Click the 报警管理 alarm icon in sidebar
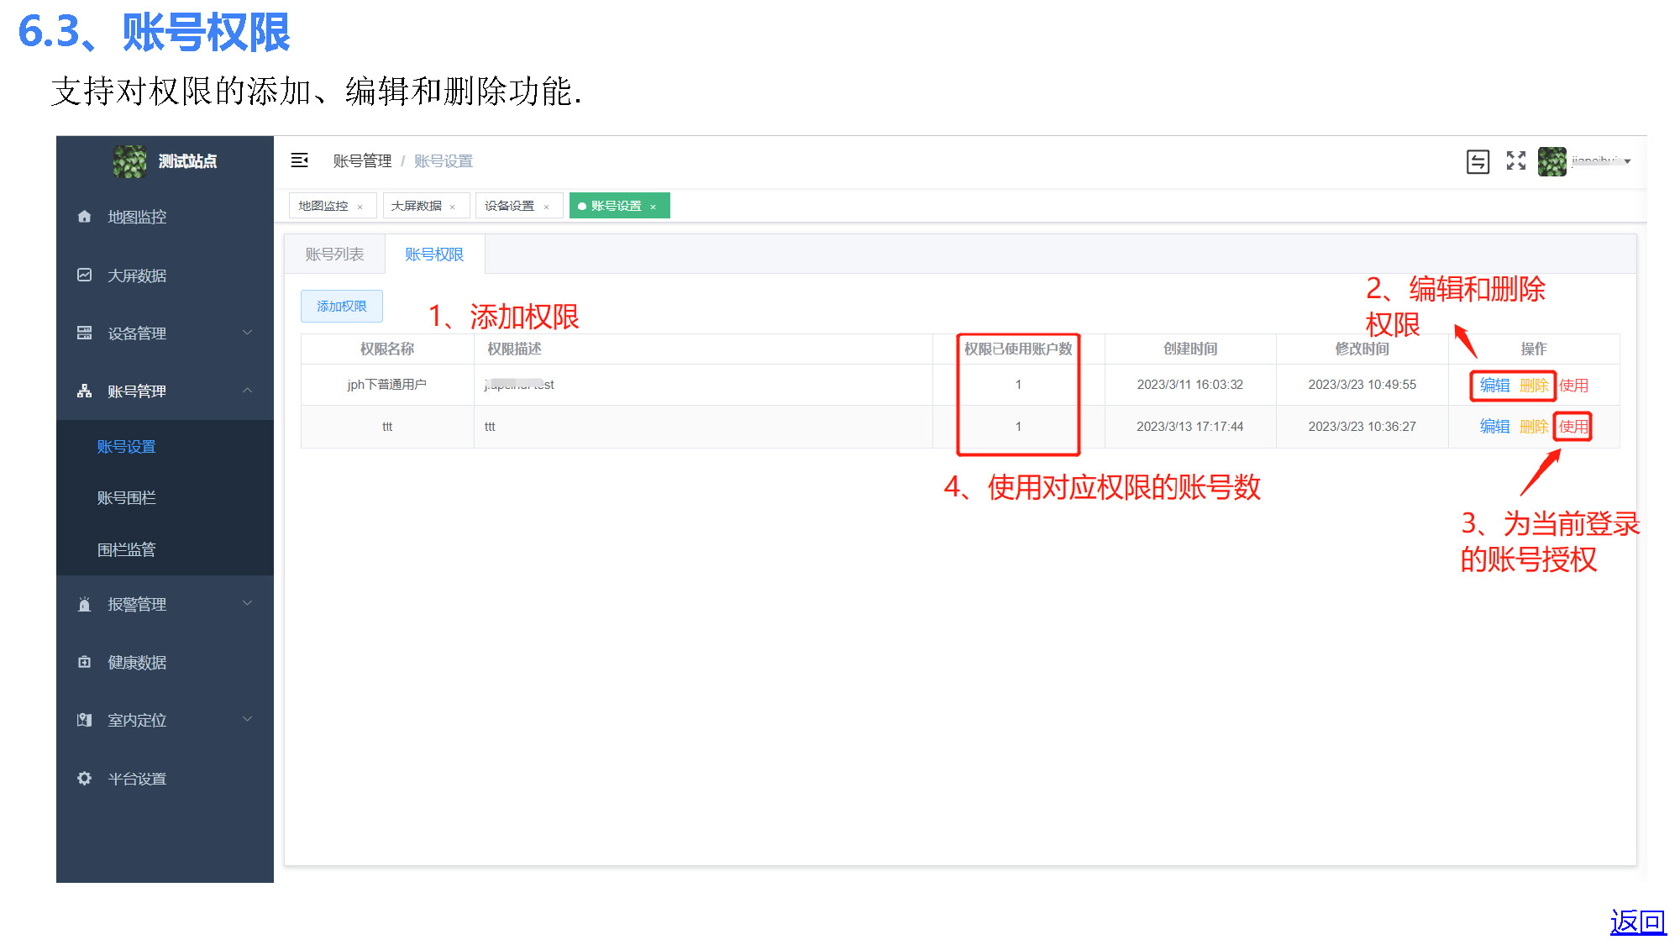1680x945 pixels. pyautogui.click(x=84, y=604)
